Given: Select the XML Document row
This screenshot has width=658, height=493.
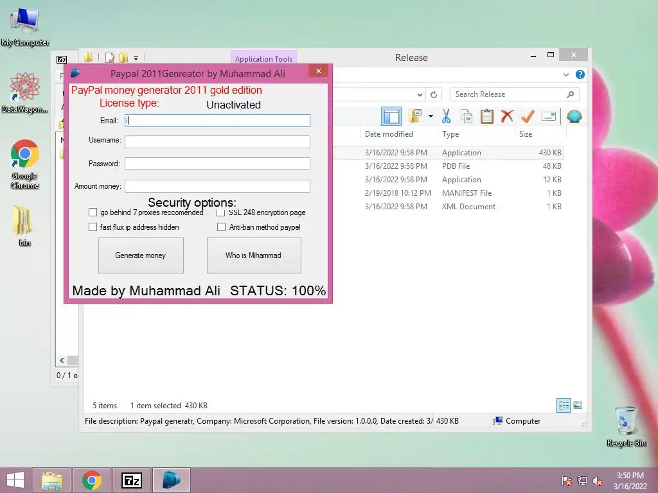Looking at the screenshot, I should (x=449, y=206).
